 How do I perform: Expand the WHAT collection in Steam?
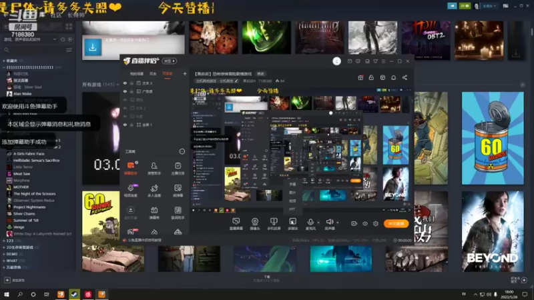pyautogui.click(x=4, y=261)
